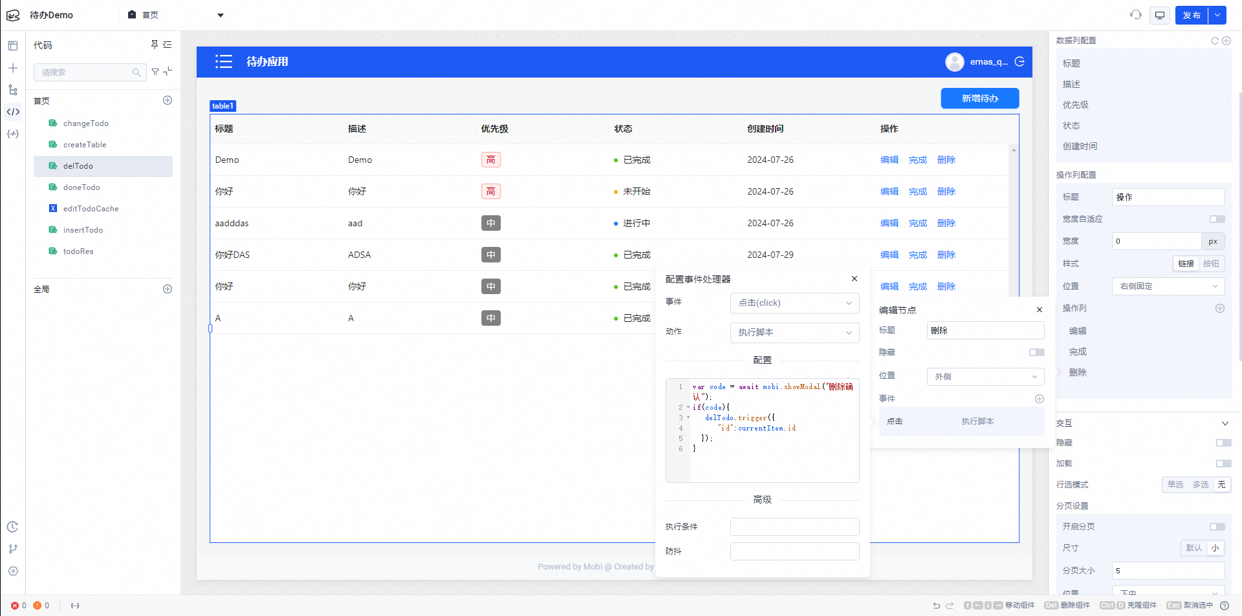
Task: Open the 发布 dropdown arrow
Action: click(x=1217, y=15)
